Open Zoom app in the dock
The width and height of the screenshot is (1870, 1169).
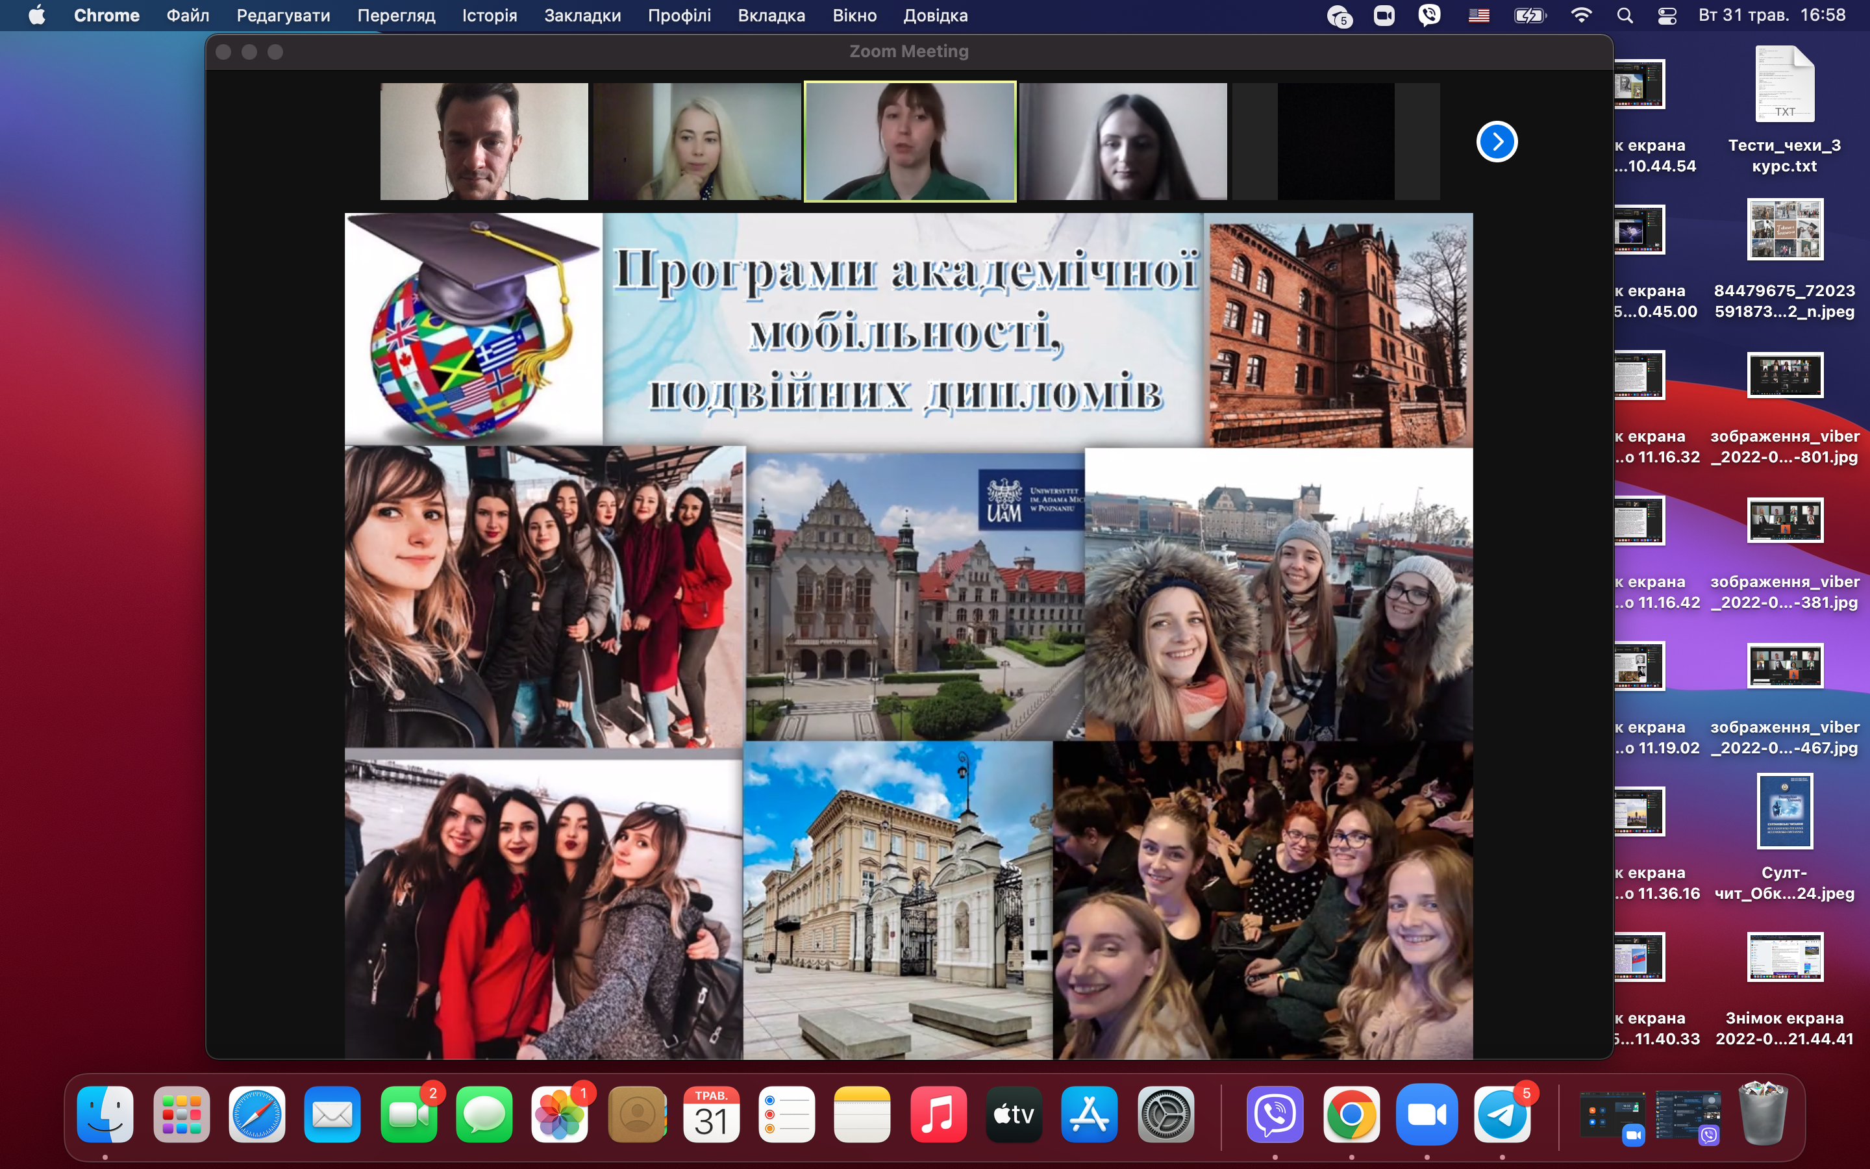[1427, 1114]
